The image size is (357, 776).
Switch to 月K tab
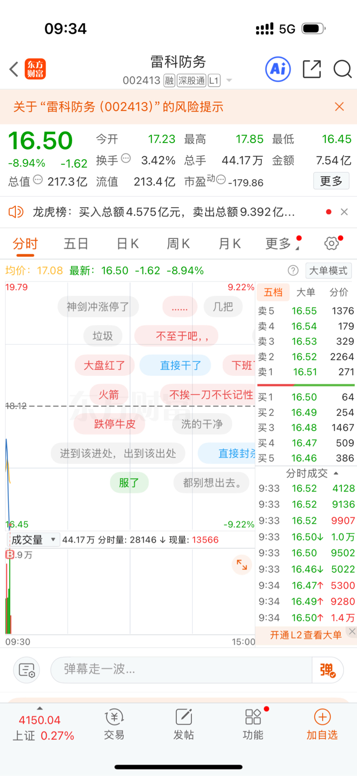(230, 243)
